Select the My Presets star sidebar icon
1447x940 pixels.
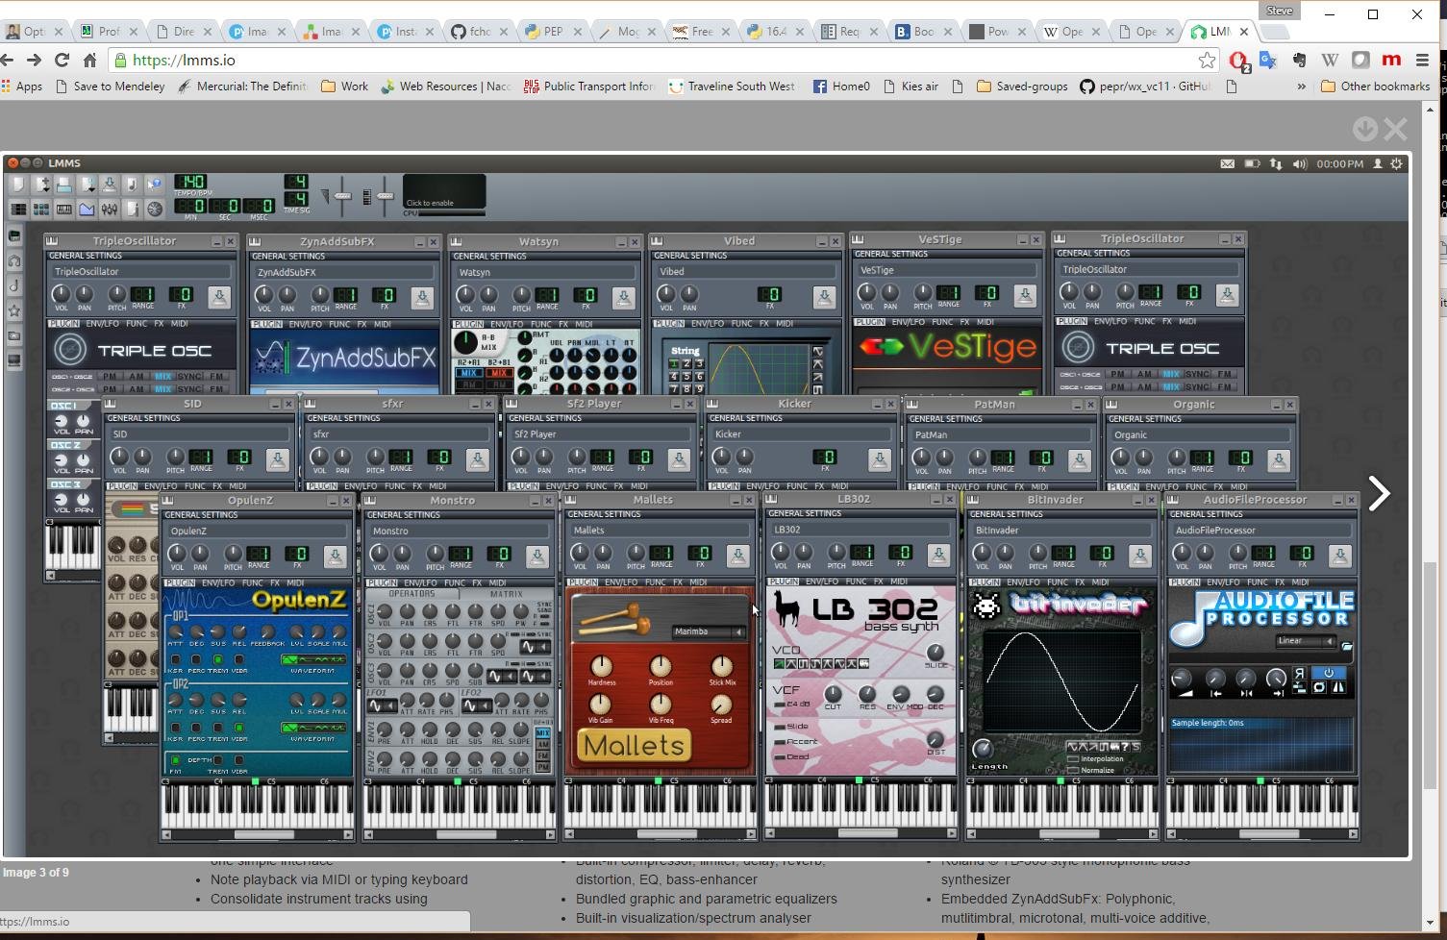pos(14,310)
